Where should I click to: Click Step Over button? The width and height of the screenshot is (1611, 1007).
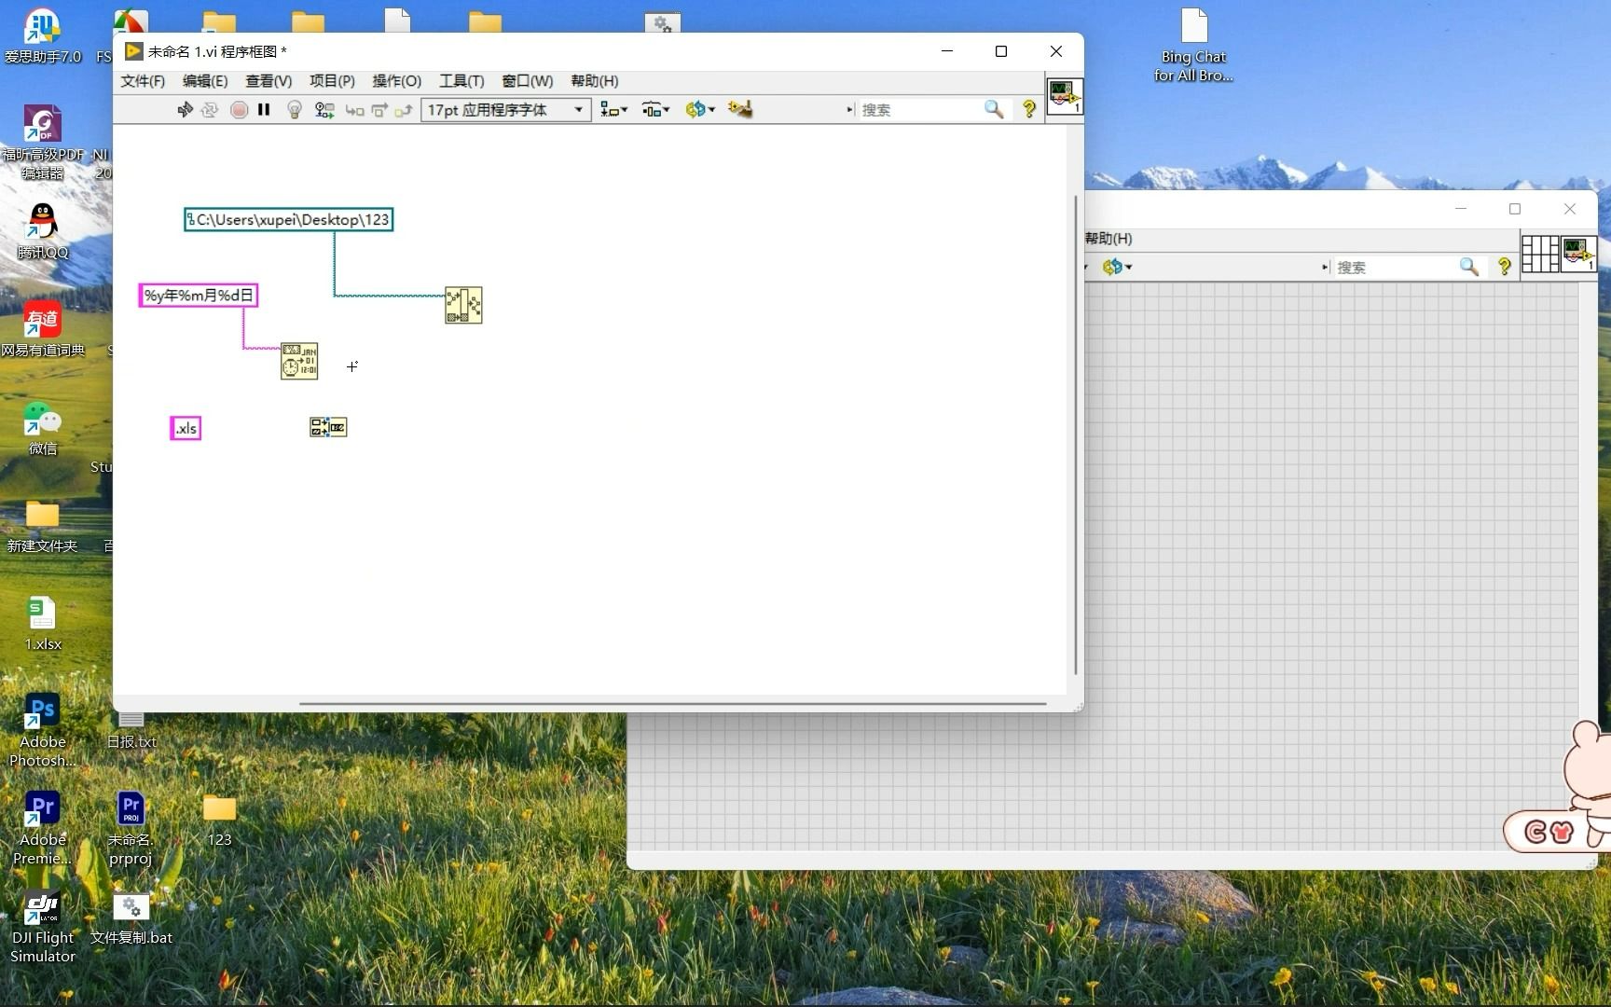[x=379, y=110]
